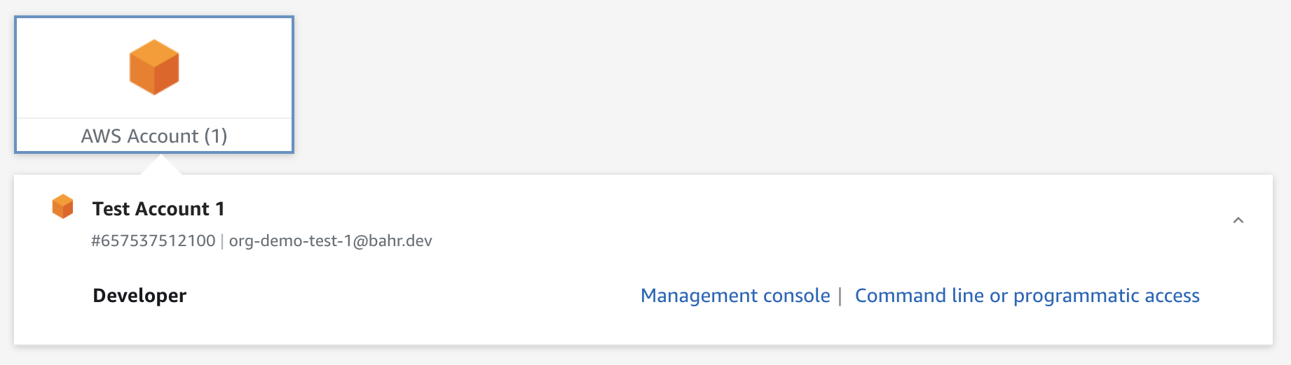Click the blank white area above Developer row
The image size is (1291, 365).
(631, 269)
